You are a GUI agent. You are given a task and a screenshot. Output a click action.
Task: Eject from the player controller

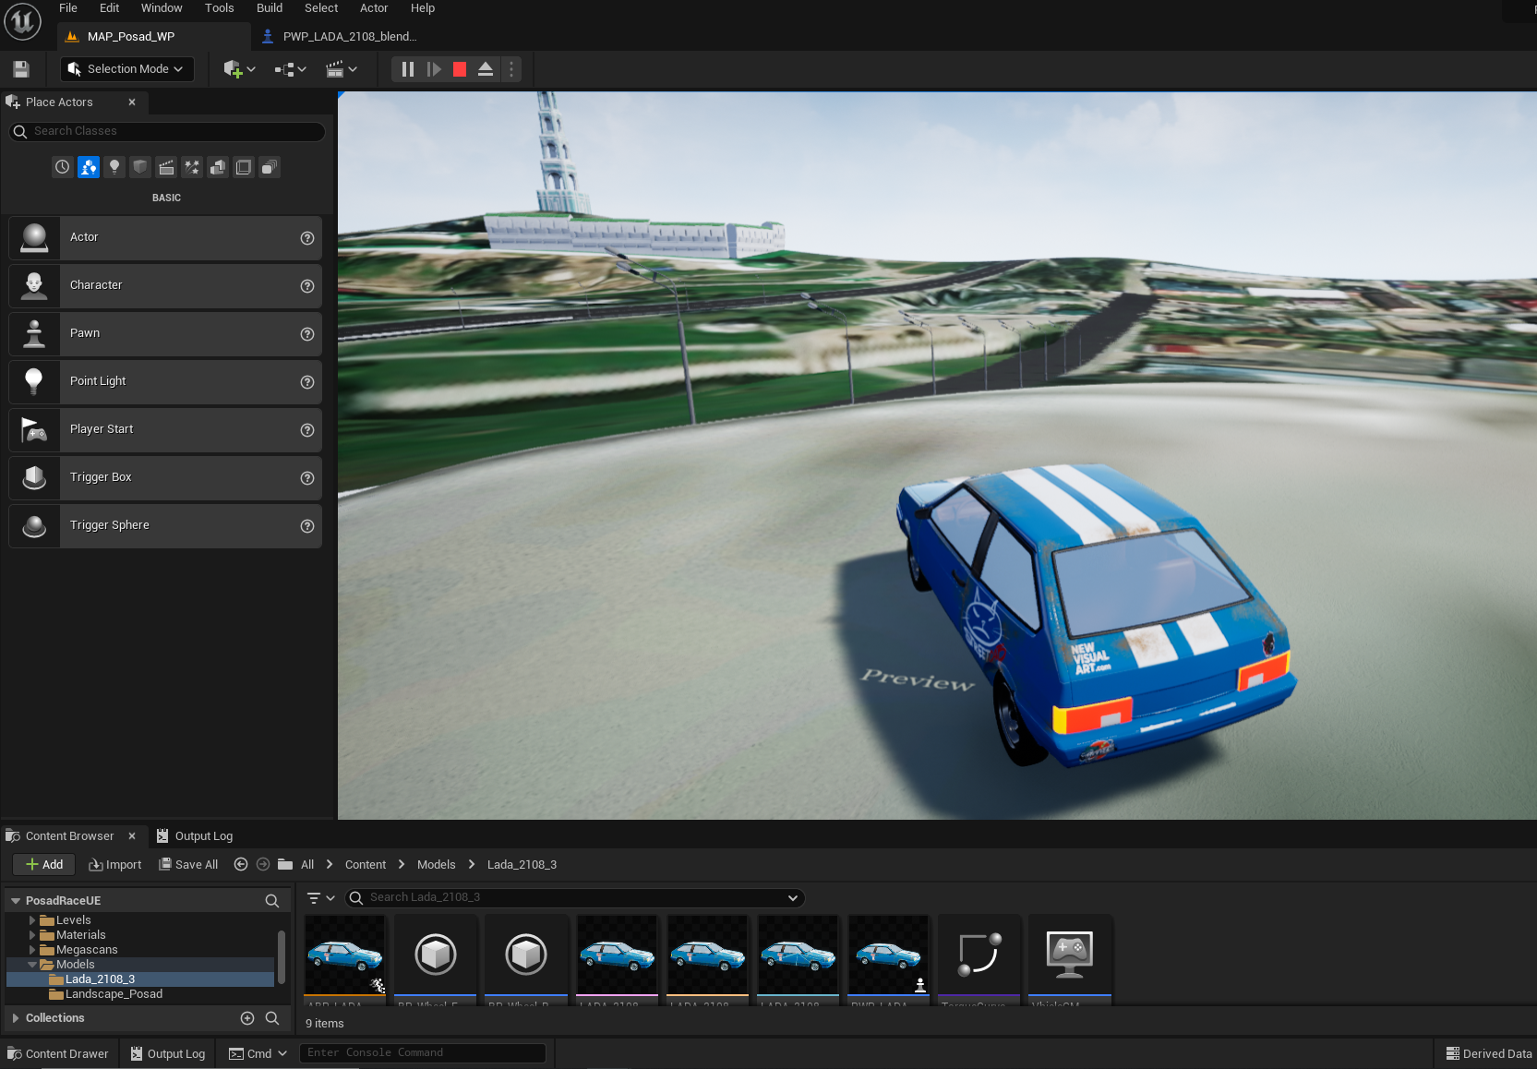[486, 69]
